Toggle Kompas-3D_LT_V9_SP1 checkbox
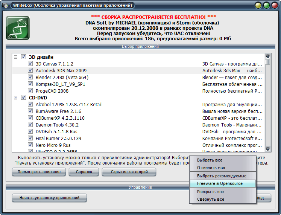281x215 pixels. (x=30, y=84)
